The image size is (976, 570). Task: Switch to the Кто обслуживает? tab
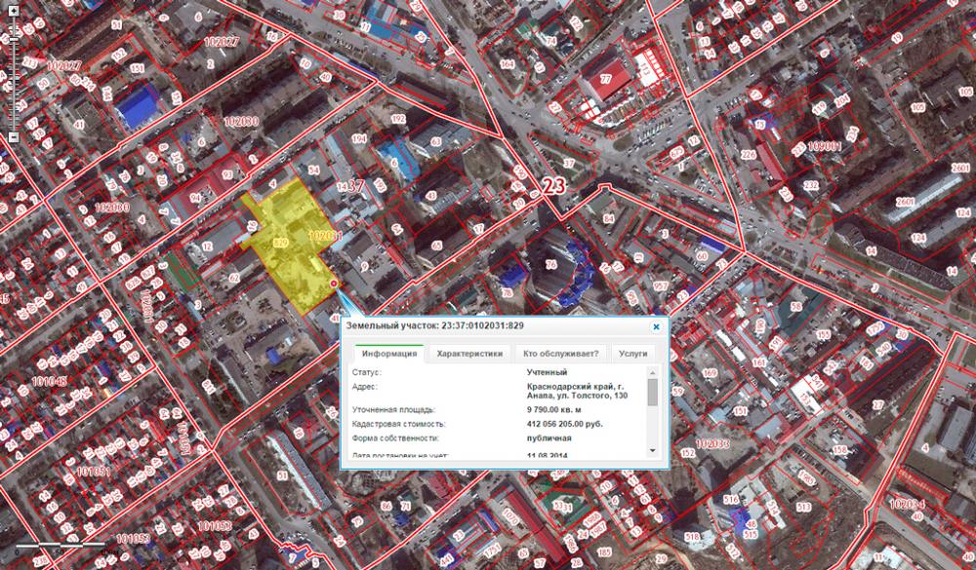coord(560,354)
